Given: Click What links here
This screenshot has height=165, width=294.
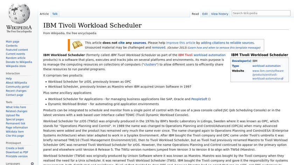Looking at the screenshot, I should 16,107.
